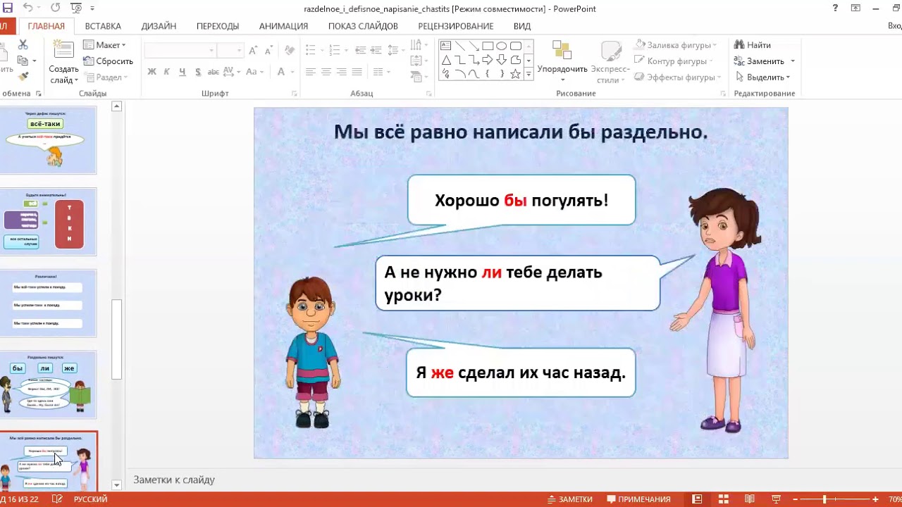
Task: Switch to the ПЕРЕХОДЫ tab
Action: (x=218, y=26)
